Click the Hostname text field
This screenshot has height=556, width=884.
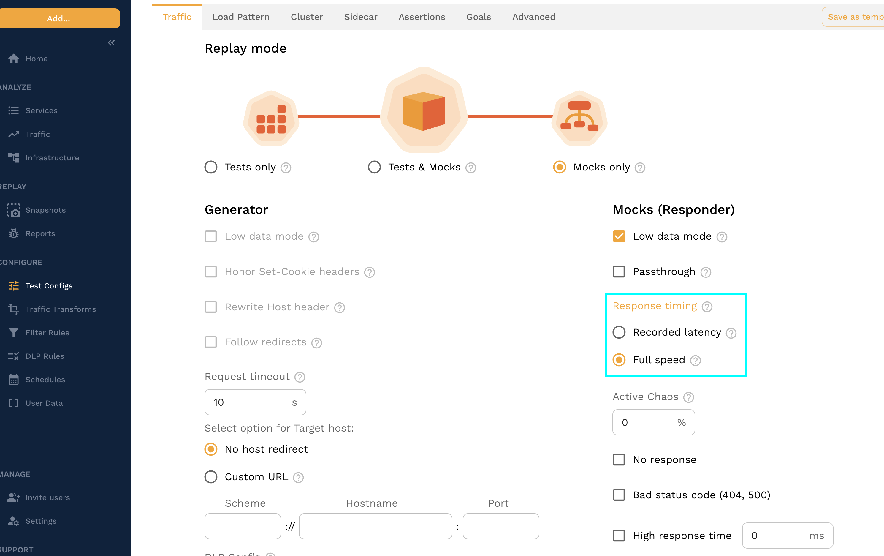[x=375, y=527]
